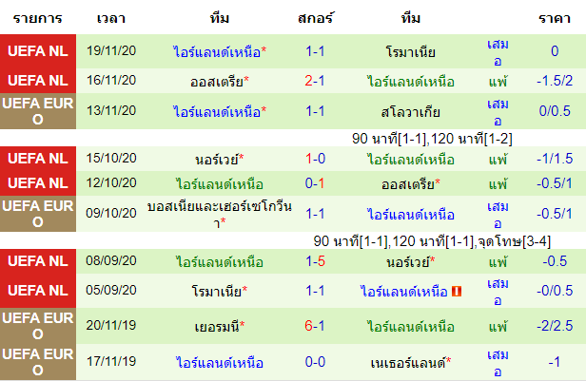The image size is (586, 381).
Task: Select team สโลวาเกีย in the 13/11/20 row
Action: coord(410,111)
